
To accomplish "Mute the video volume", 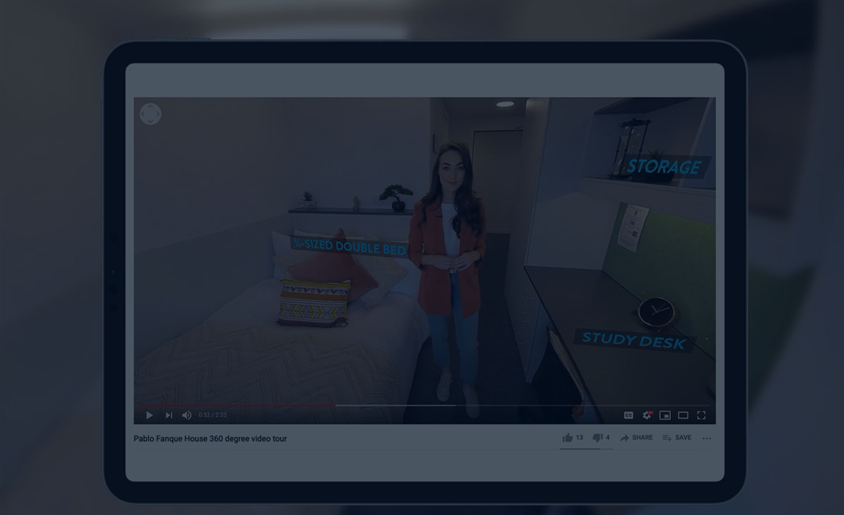I will 187,415.
